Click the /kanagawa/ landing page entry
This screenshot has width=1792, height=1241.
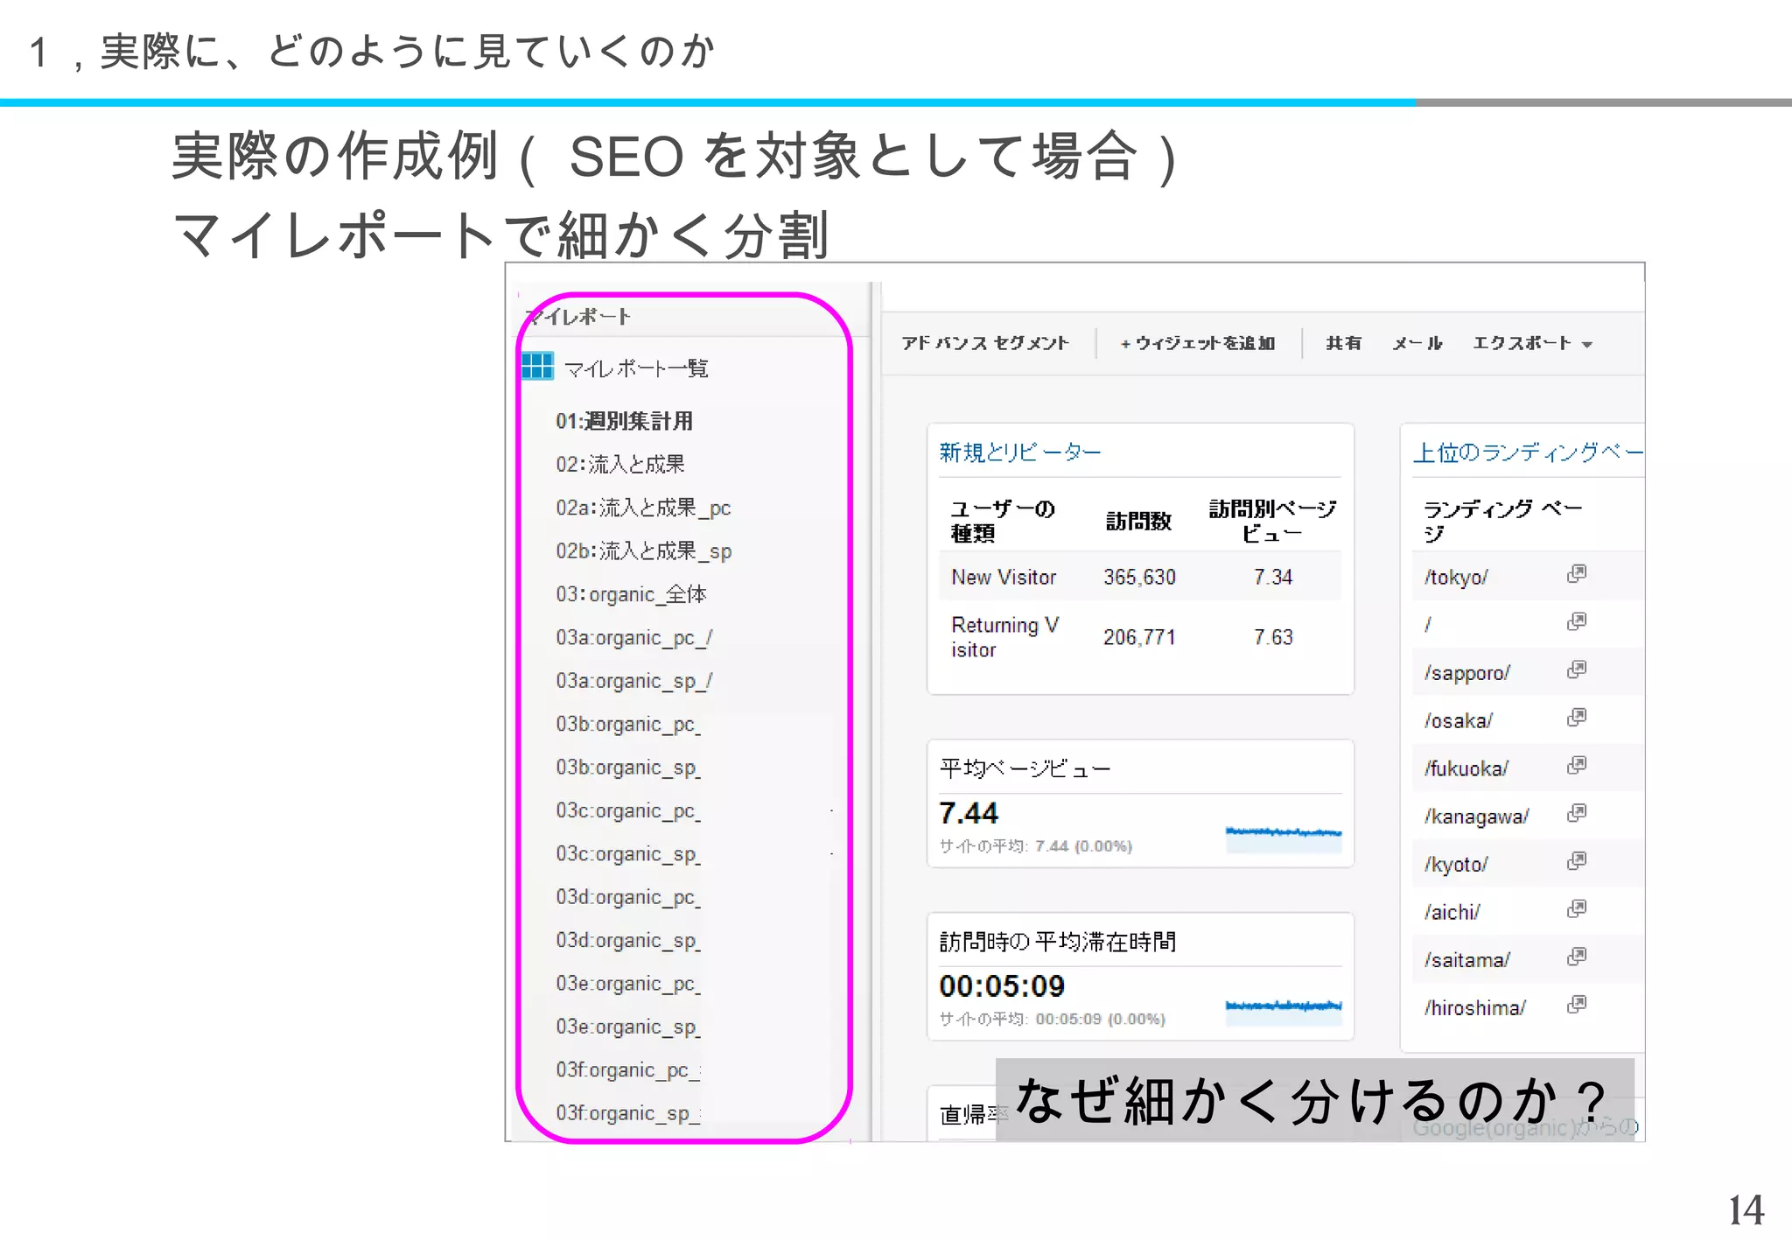pos(1477,817)
